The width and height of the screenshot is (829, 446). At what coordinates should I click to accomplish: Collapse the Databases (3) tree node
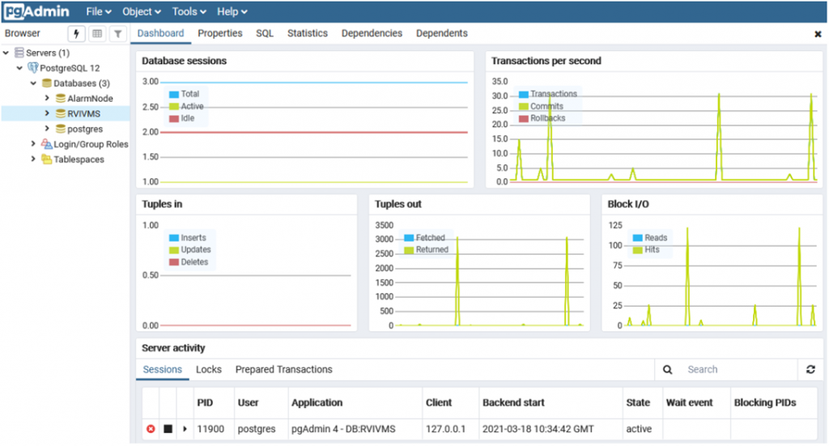click(33, 83)
